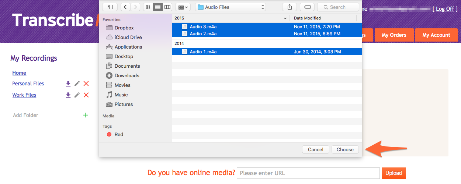The width and height of the screenshot is (461, 184).
Task: Switch to list view mode
Action: click(157, 7)
